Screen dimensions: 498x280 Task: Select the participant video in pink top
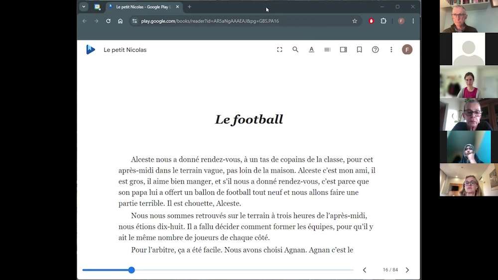pos(469,82)
